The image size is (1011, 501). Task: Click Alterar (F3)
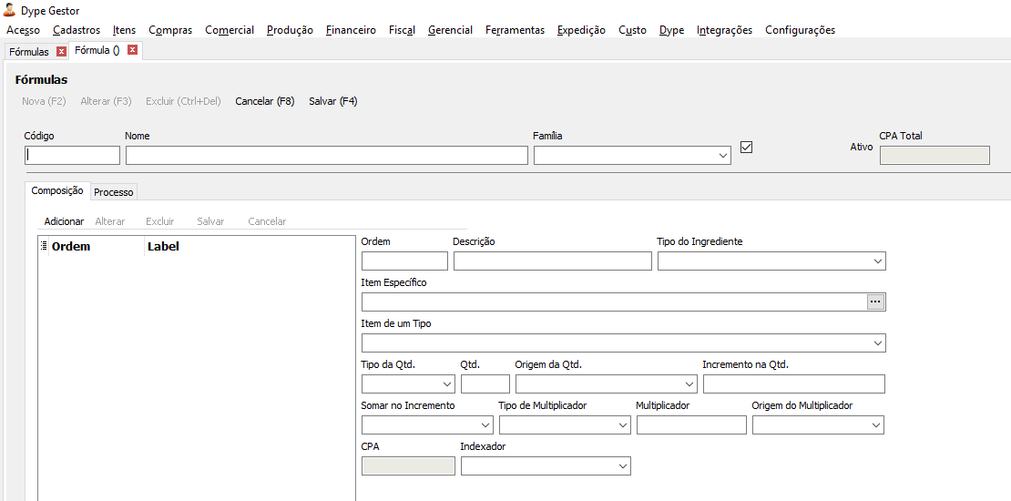point(106,101)
